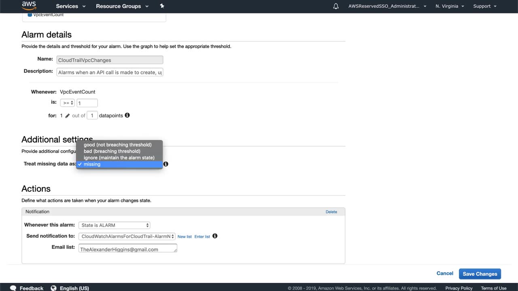Click info icon beside missing data dropdown
Image resolution: width=518 pixels, height=291 pixels.
166,164
